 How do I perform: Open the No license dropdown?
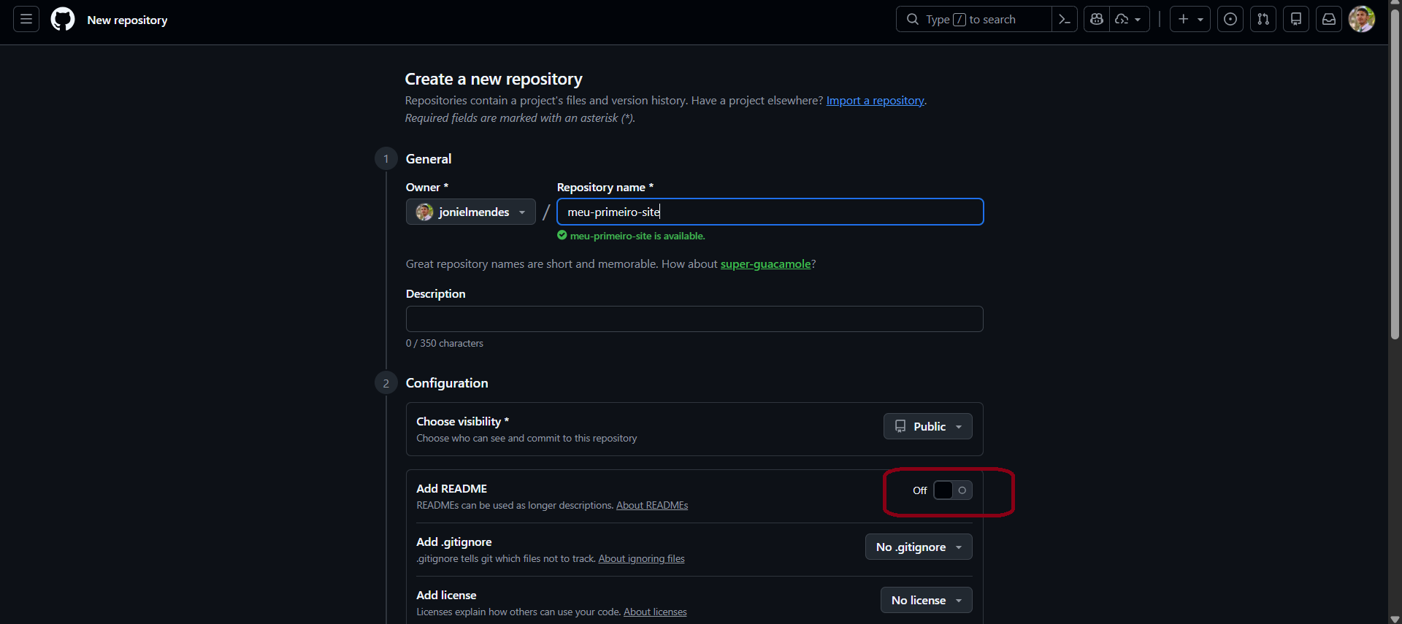point(926,600)
